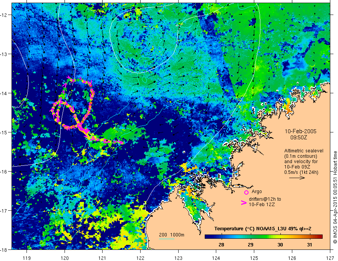The image size is (338, 261).
Task: Click the longitude axis label 121
Action: (x=103, y=258)
